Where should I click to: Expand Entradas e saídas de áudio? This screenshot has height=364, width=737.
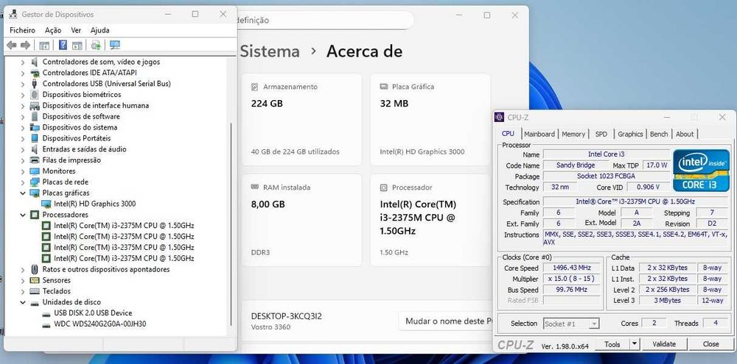23,149
